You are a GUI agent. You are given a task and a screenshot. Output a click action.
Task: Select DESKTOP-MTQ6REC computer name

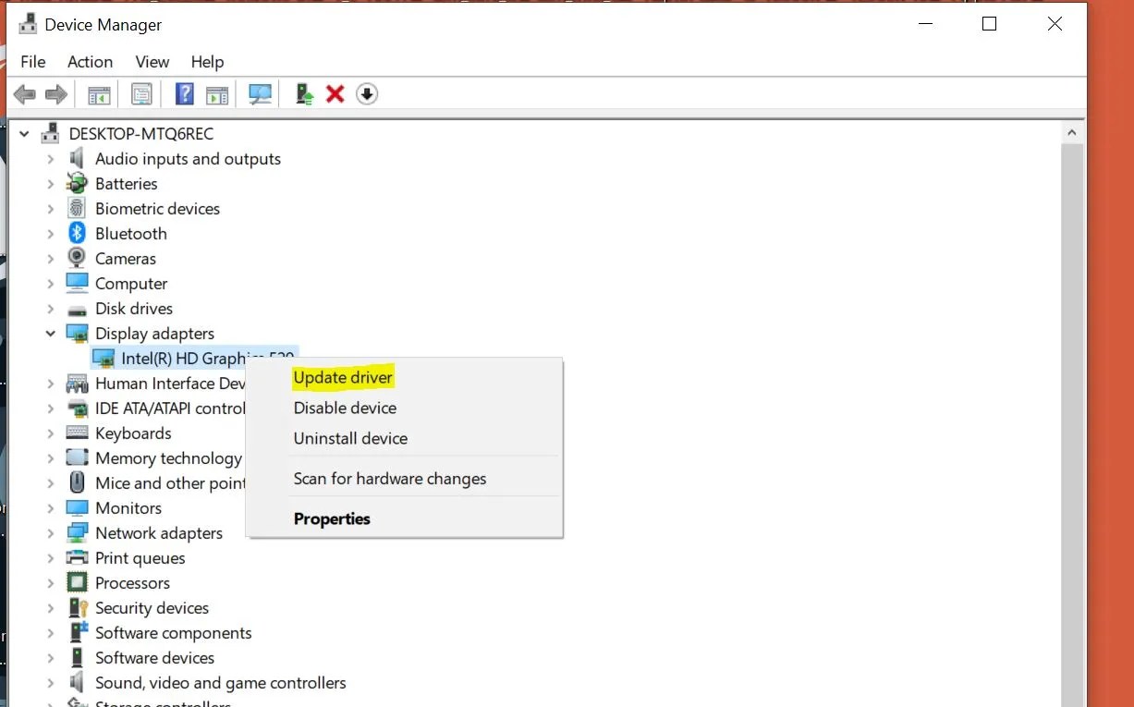pos(140,134)
